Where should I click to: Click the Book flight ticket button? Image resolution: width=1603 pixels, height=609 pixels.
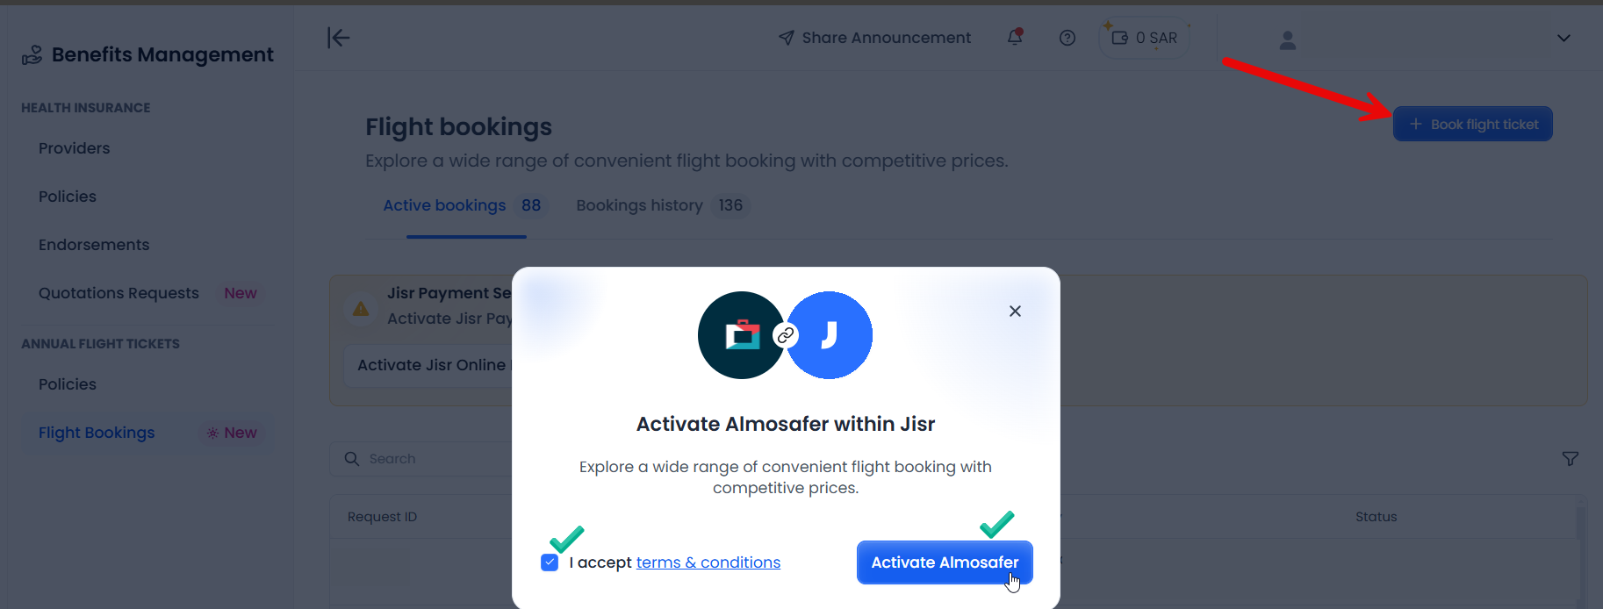click(x=1473, y=125)
